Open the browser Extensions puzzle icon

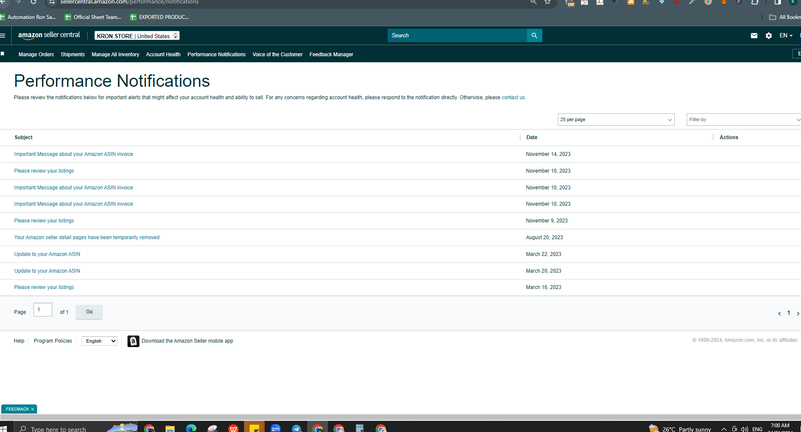pos(755,2)
